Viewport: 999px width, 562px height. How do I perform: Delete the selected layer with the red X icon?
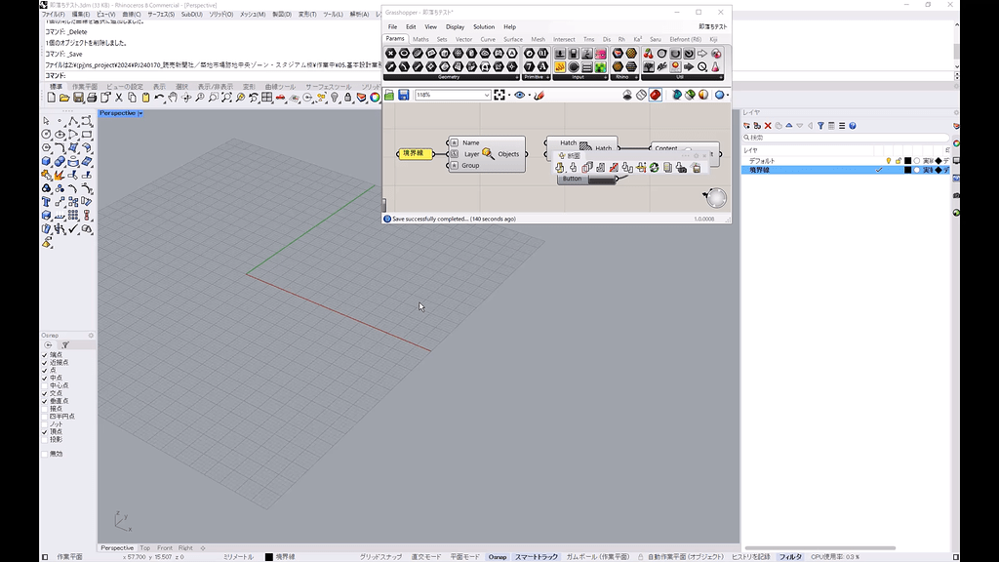[768, 126]
